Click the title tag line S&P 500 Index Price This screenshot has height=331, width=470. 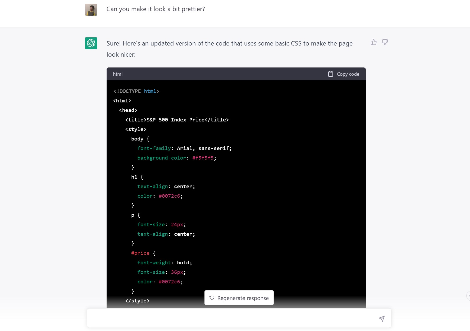click(177, 120)
